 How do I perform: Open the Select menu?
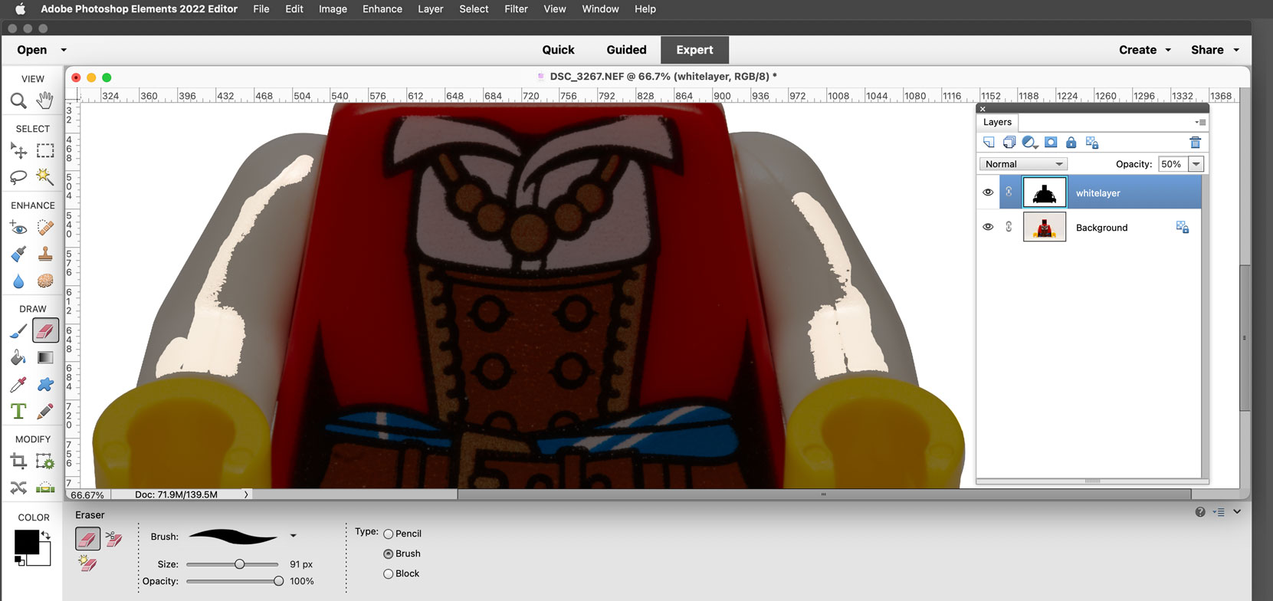474,9
